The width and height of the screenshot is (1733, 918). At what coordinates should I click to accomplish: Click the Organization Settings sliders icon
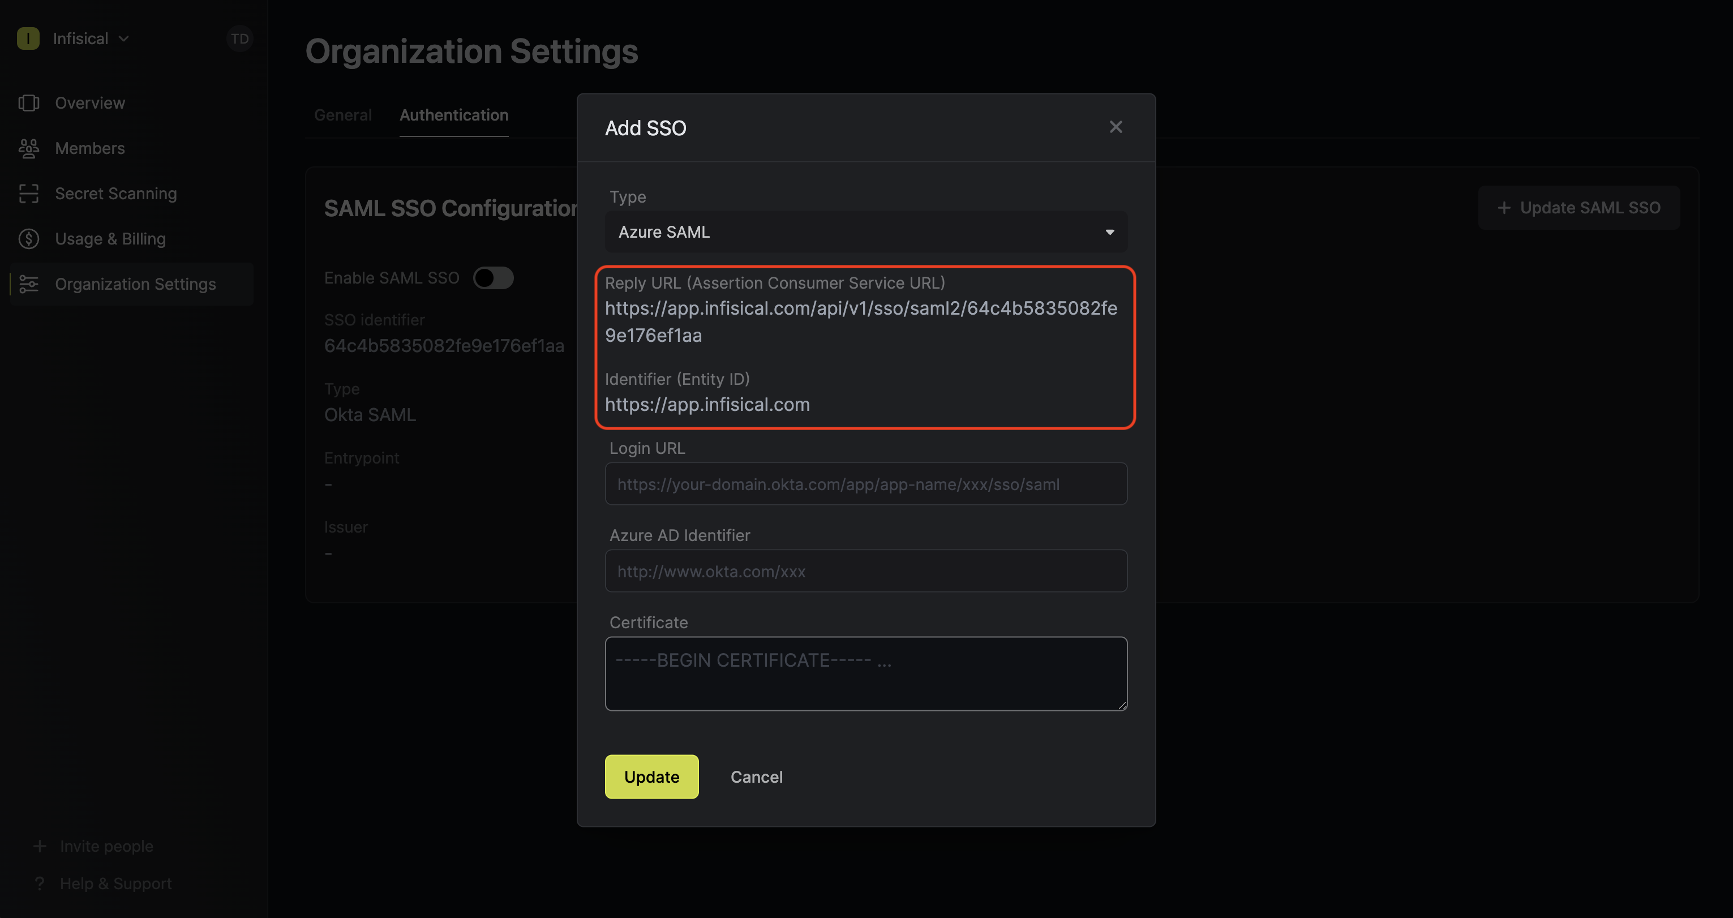click(x=29, y=284)
